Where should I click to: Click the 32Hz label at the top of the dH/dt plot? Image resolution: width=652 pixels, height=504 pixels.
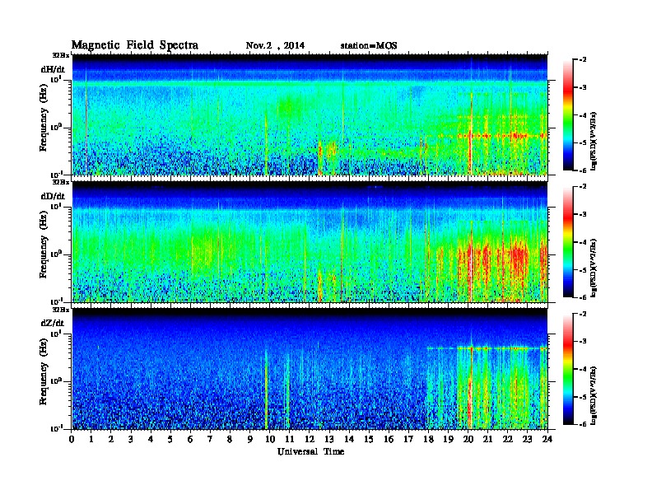click(61, 55)
